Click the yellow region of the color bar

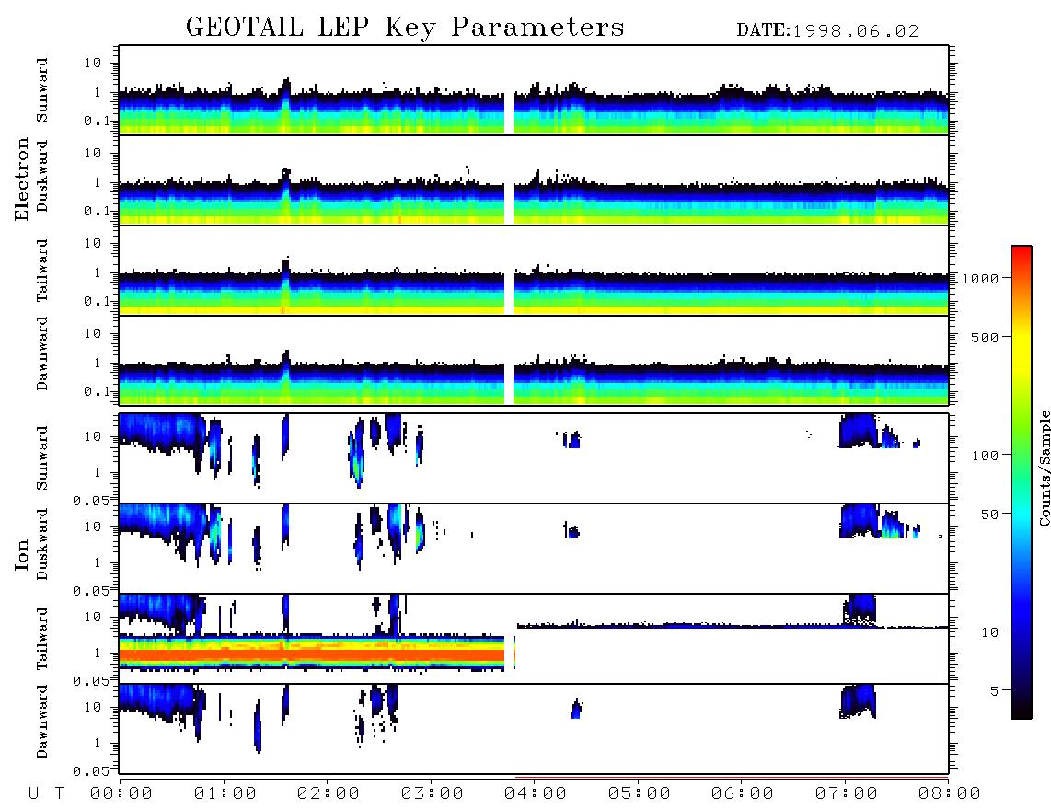tap(1022, 349)
